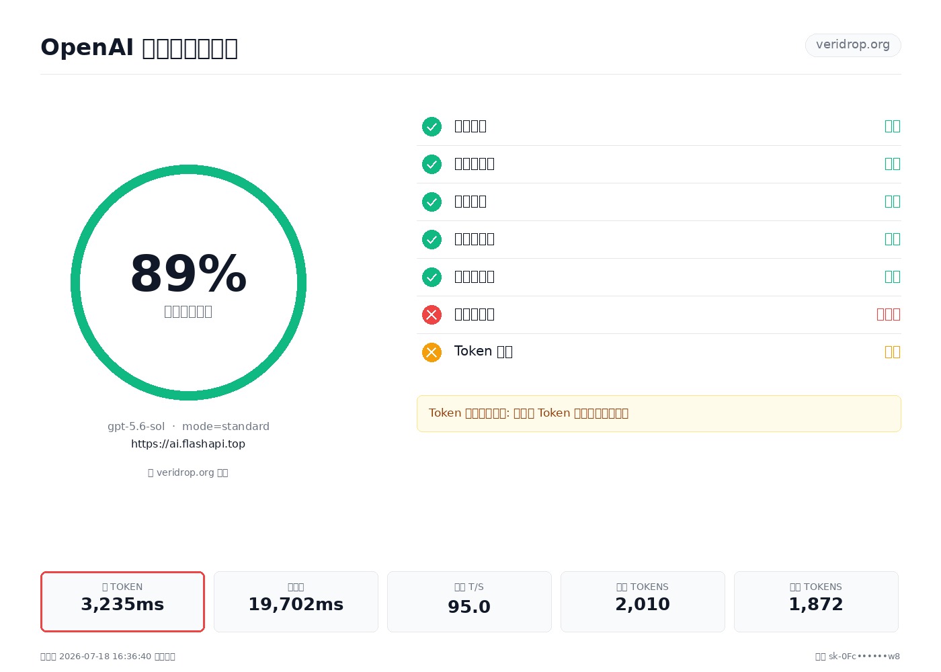Image resolution: width=941 pixels, height=672 pixels.
Task: Click the green checkmark icon in the first check row
Action: tap(432, 126)
